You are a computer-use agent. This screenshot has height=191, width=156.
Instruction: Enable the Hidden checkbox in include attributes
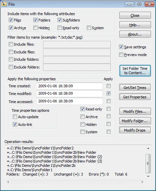point(35,28)
